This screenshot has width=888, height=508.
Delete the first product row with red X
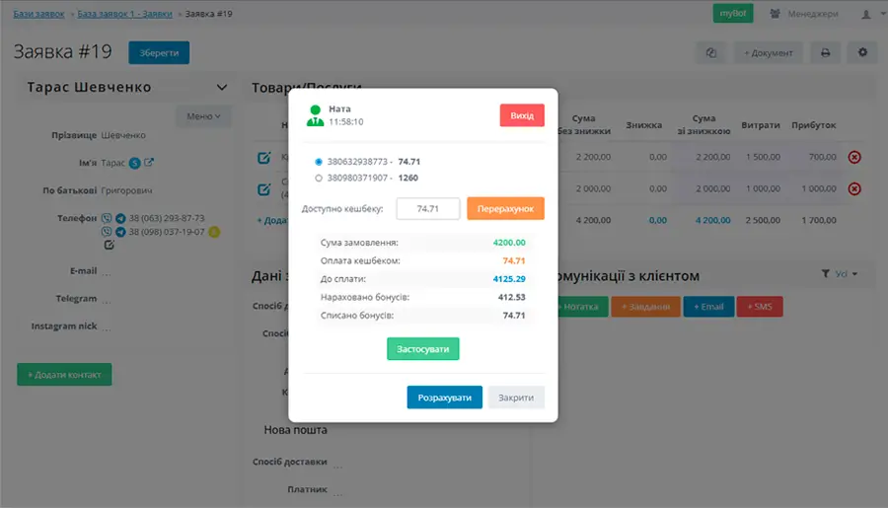854,157
